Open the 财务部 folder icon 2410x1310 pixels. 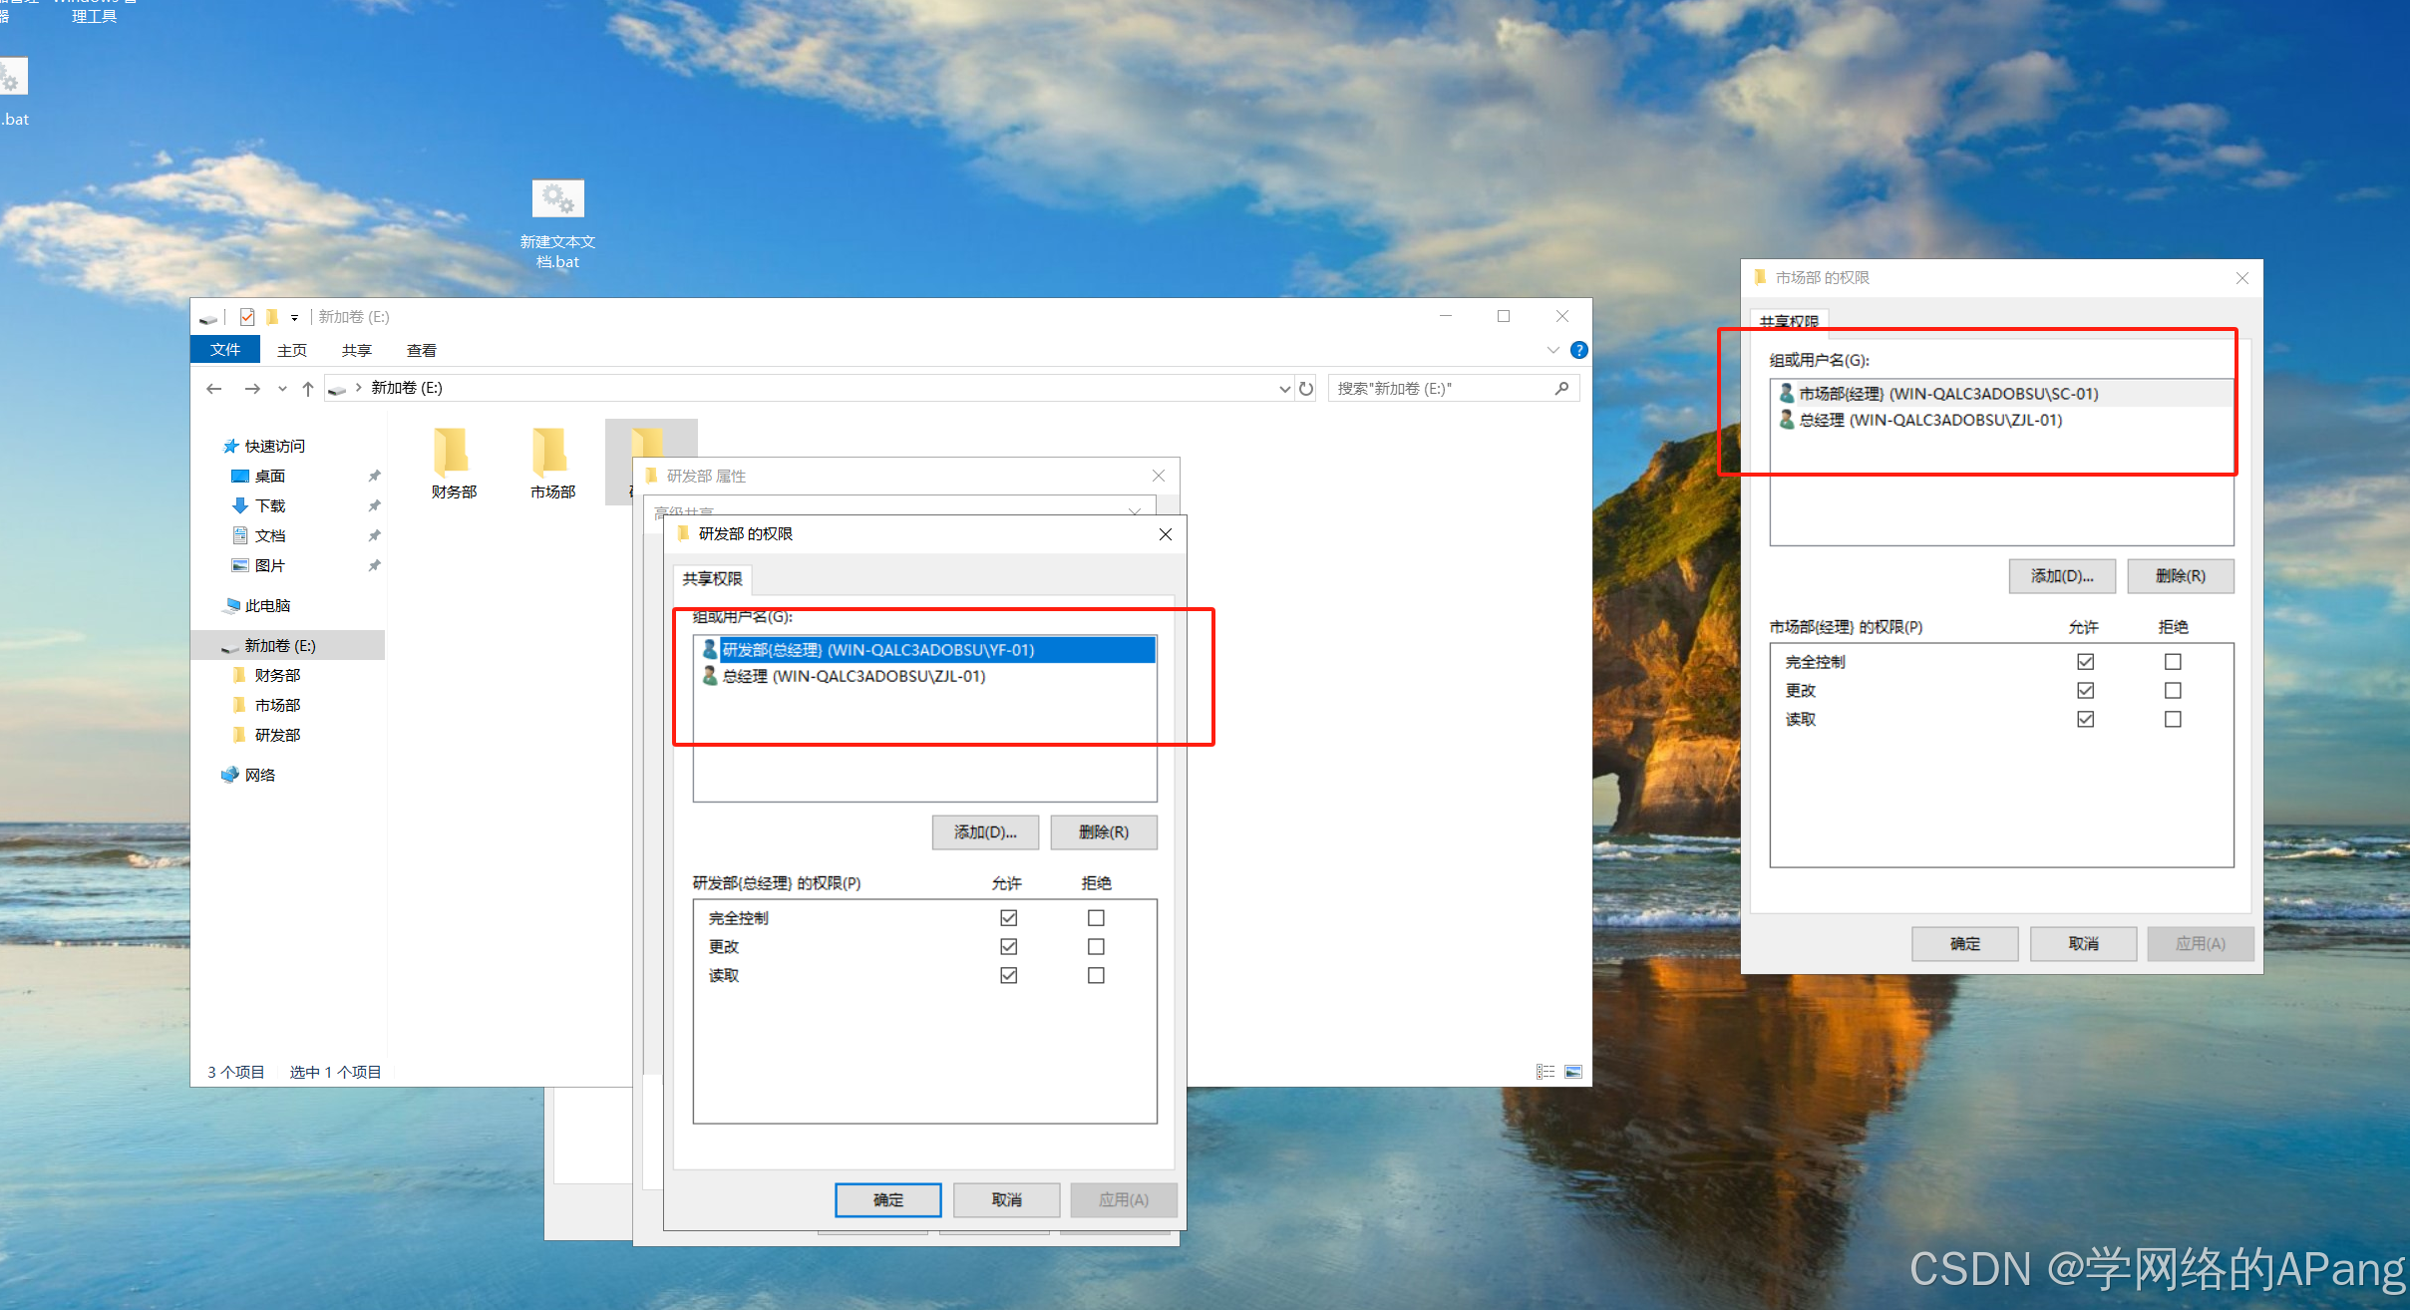pyautogui.click(x=453, y=454)
